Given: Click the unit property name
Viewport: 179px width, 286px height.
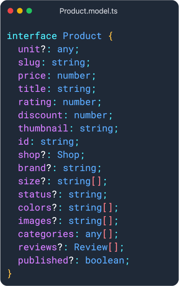Looking at the screenshot, I should [29, 49].
